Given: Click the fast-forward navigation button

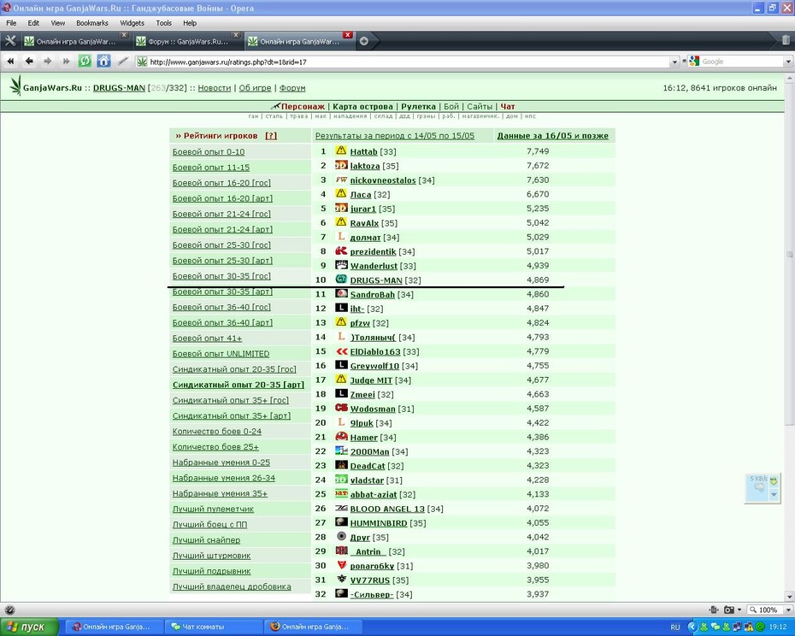Looking at the screenshot, I should [x=66, y=62].
